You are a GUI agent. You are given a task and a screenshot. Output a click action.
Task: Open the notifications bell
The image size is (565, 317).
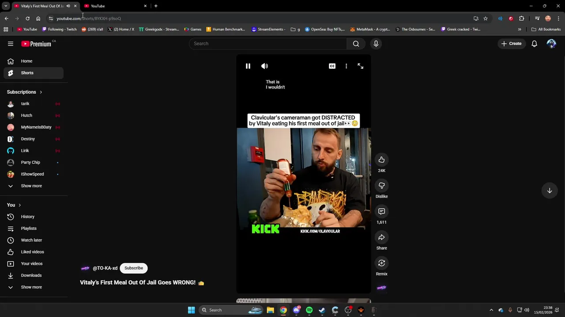(535, 44)
